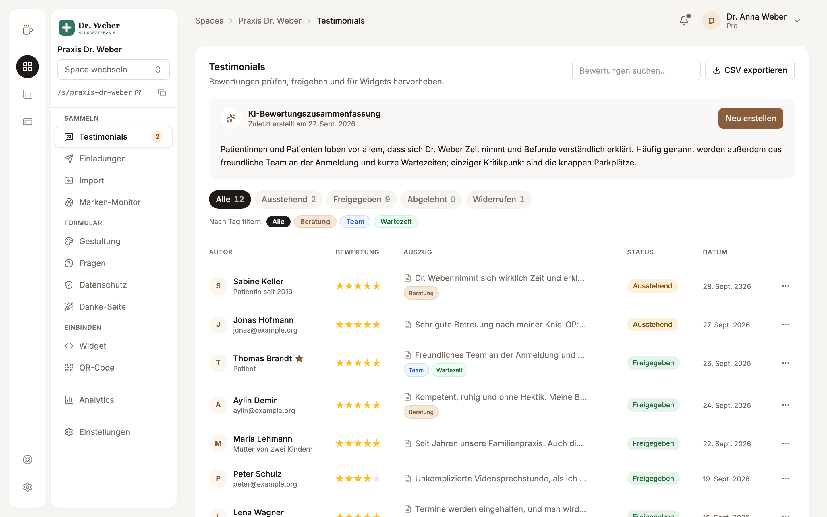Image resolution: width=827 pixels, height=517 pixels.
Task: Open Danke-Seite sidebar item
Action: tap(113, 307)
